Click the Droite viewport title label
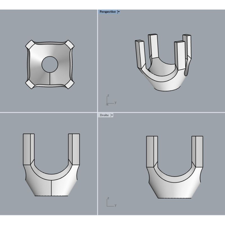The width and height of the screenshot is (225, 225). click(x=104, y=115)
